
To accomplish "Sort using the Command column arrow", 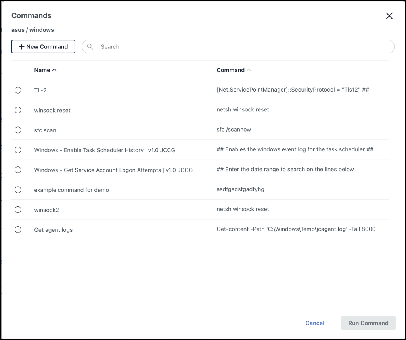I will point(249,70).
